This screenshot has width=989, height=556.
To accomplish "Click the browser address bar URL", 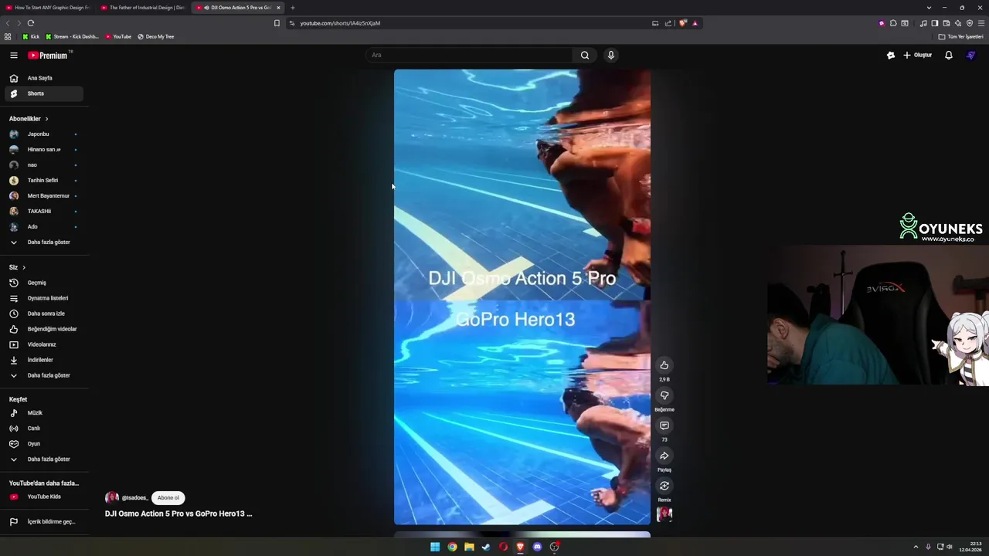I will pos(340,23).
